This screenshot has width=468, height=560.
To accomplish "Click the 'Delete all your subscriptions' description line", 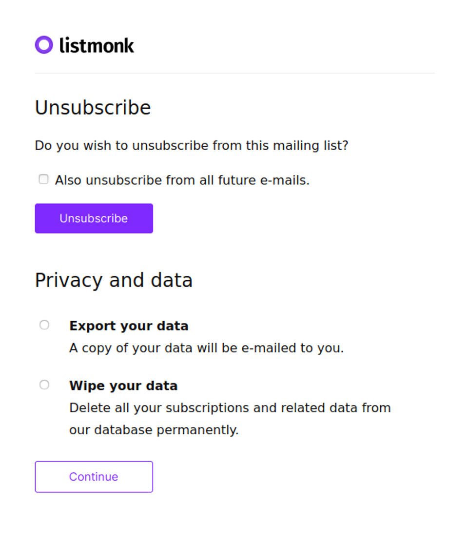I will [230, 408].
